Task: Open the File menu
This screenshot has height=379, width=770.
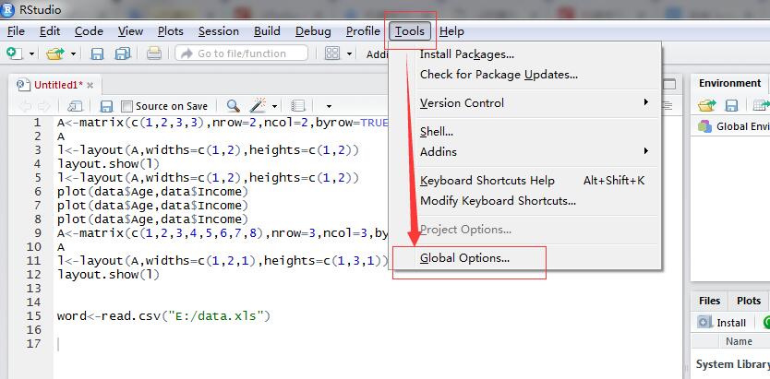Action: coord(16,31)
